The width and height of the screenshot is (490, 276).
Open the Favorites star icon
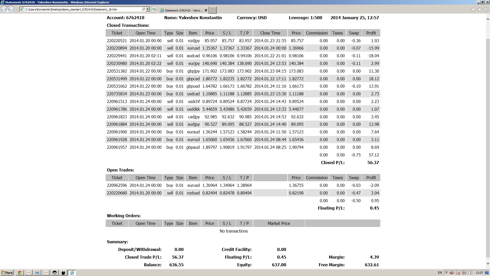480,9
